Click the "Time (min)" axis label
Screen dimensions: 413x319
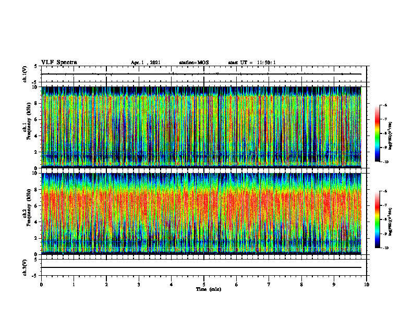209,289
